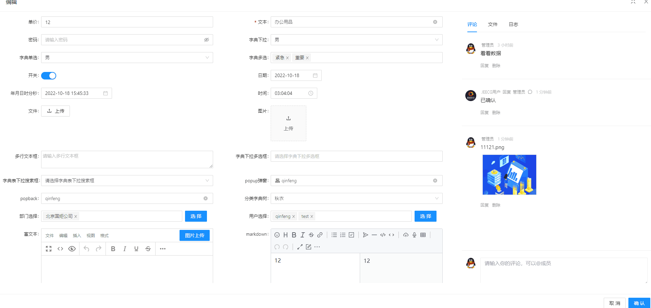Switch to the 文件 tab
The image size is (651, 308).
493,24
